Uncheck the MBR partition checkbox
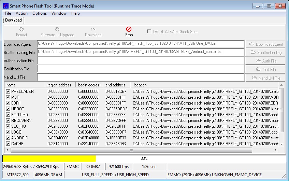The image size is (289, 181). click(x=8, y=97)
